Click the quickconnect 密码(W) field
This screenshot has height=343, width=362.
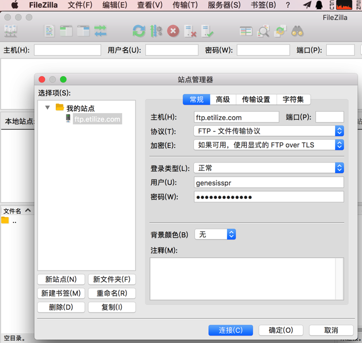(263, 50)
